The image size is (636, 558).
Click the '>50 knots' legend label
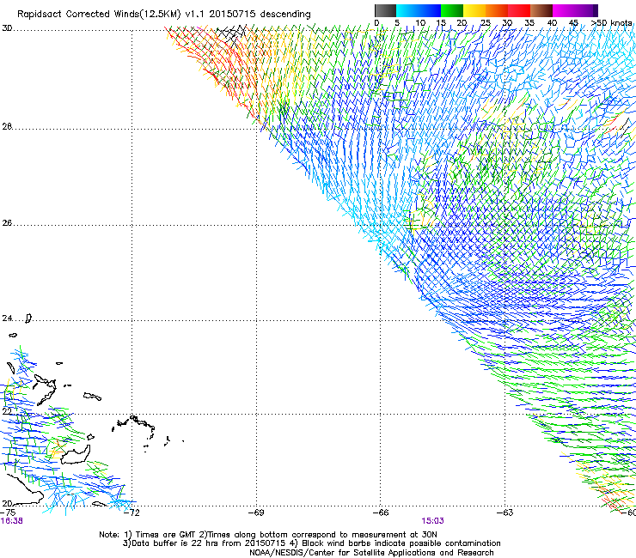612,23
